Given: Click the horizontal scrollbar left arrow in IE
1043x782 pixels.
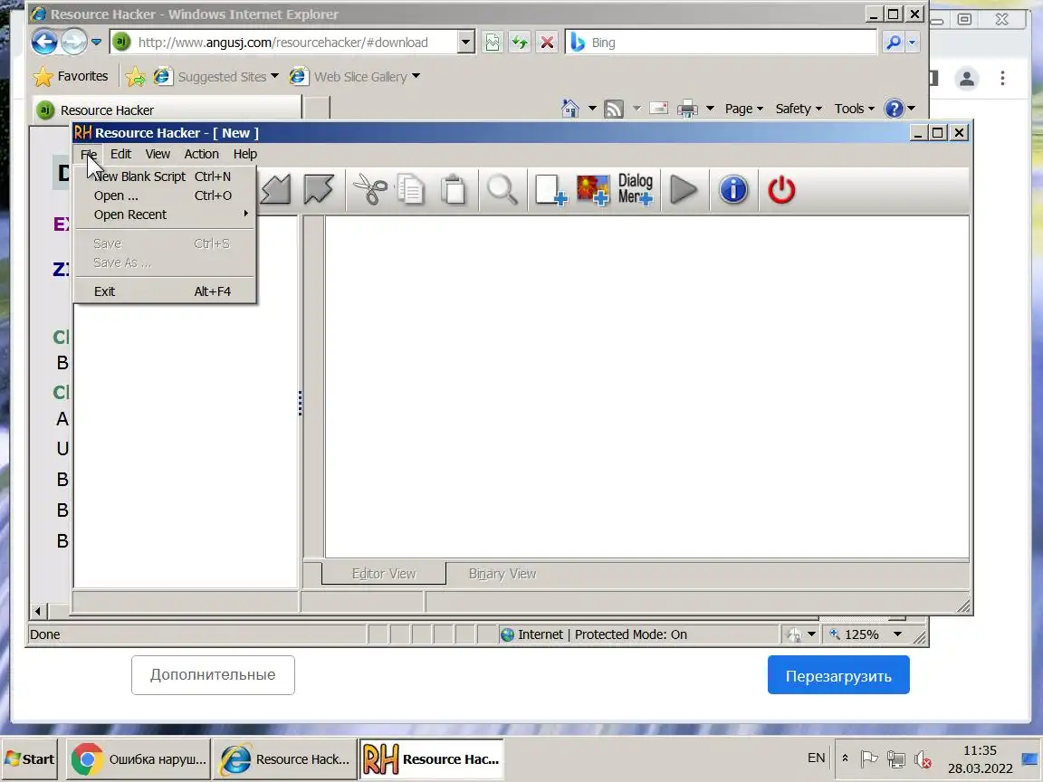Looking at the screenshot, I should click(38, 610).
